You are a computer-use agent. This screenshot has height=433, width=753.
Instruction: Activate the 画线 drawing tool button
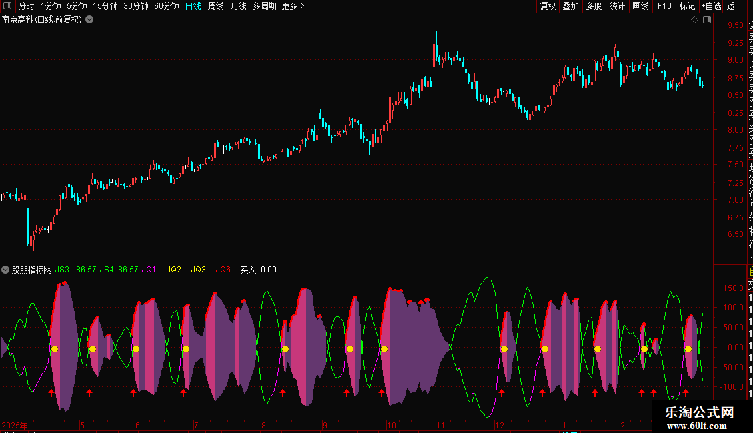640,6
